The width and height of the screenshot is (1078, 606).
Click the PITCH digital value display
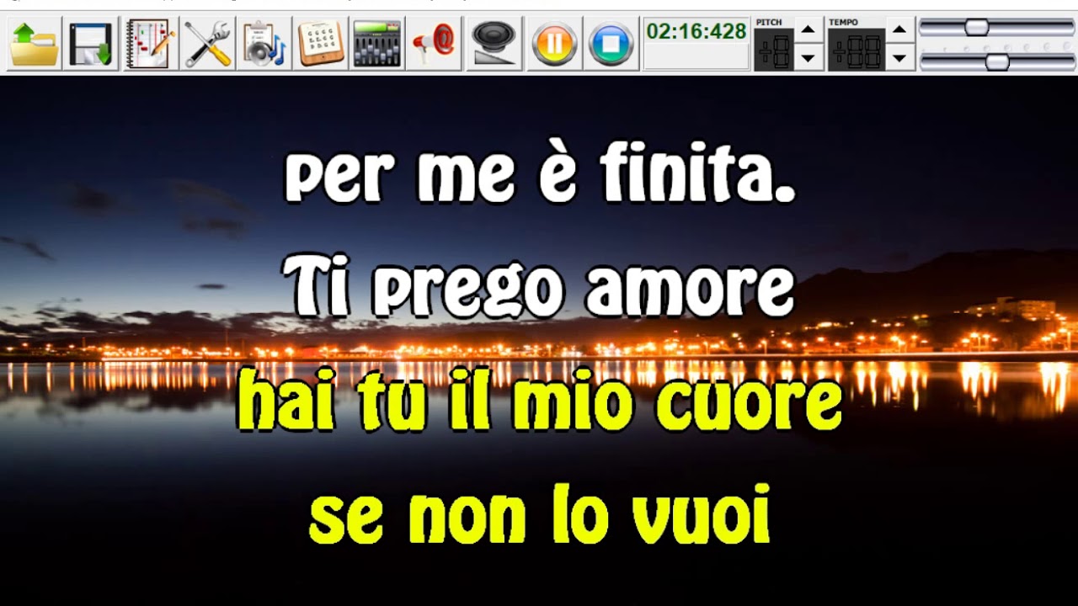(774, 50)
